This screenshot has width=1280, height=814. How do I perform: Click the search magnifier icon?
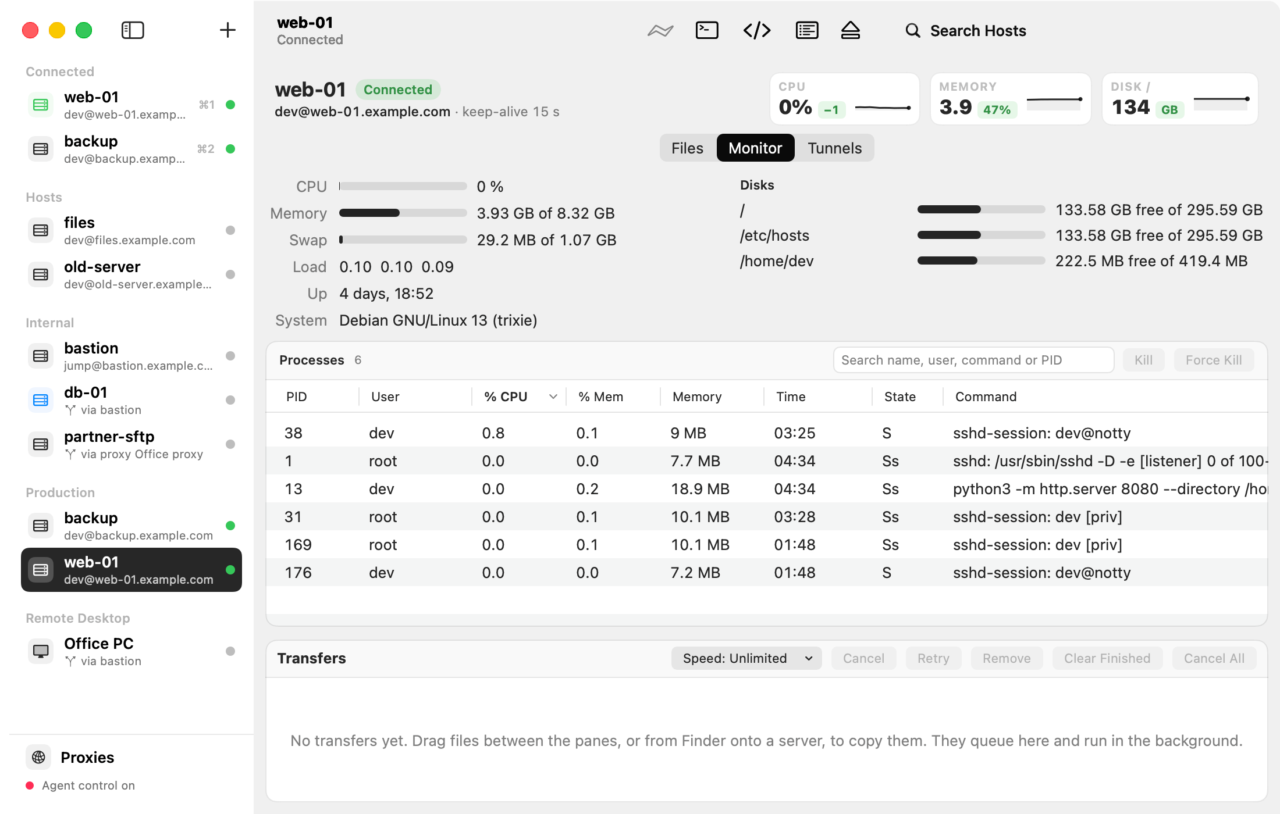(913, 30)
